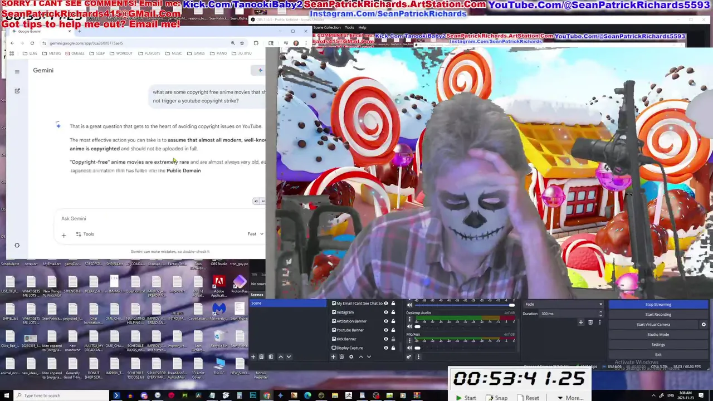
Task: Click Start Recording button
Action: tap(658, 315)
